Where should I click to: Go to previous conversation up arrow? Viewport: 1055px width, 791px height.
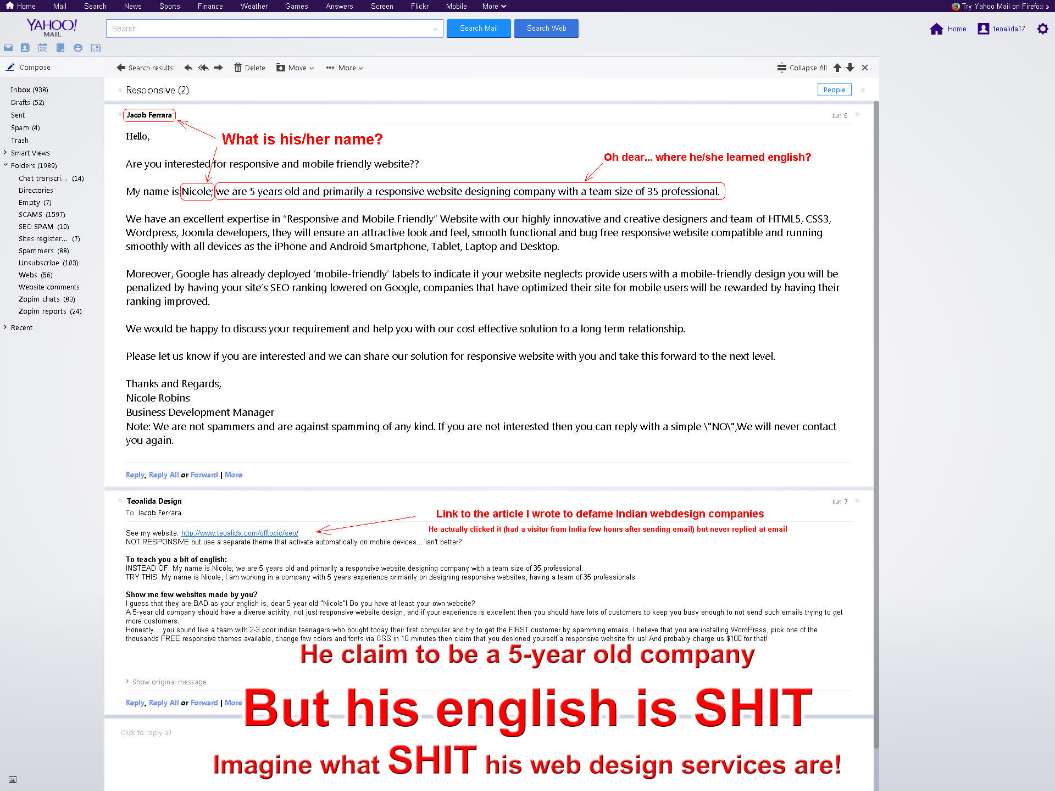(x=837, y=68)
